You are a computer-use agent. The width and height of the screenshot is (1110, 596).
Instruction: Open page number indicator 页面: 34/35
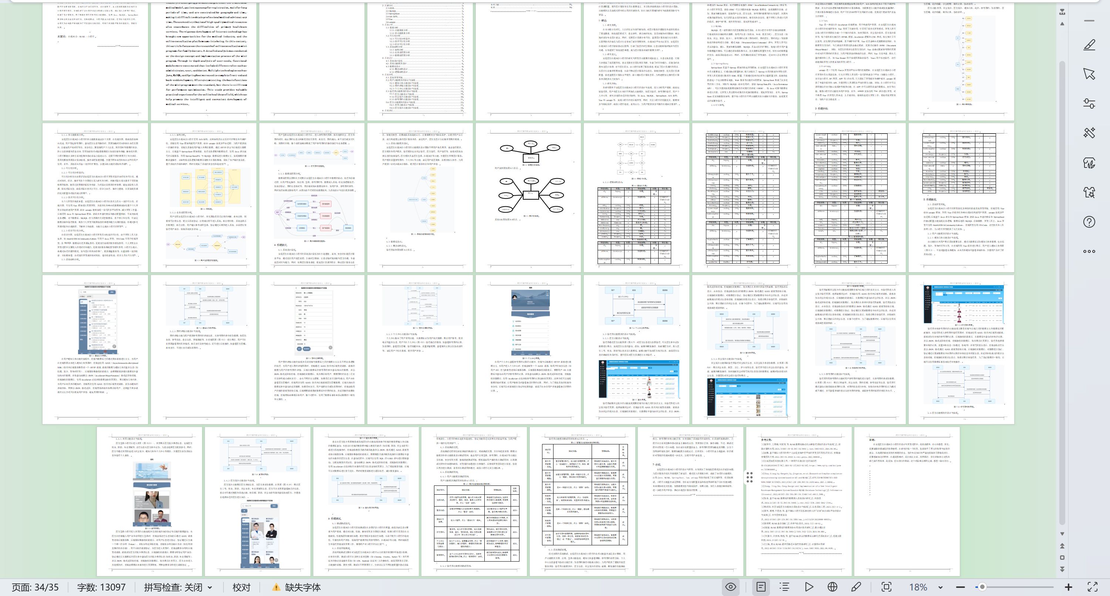pos(35,587)
